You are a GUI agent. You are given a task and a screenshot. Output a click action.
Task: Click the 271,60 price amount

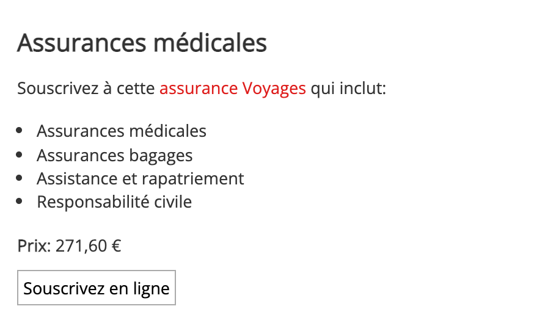(81, 246)
